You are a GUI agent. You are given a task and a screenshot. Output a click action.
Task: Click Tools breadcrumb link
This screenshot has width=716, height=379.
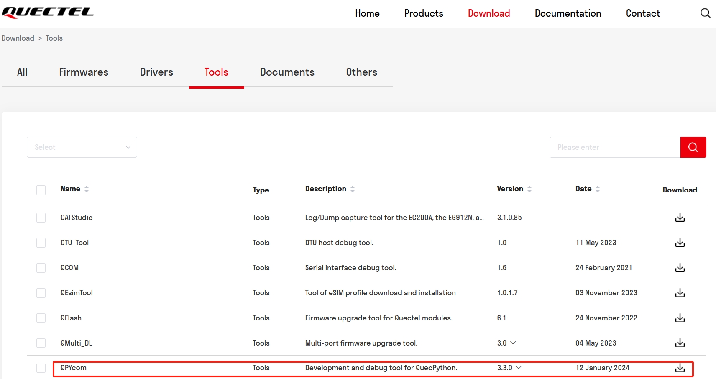(x=54, y=38)
